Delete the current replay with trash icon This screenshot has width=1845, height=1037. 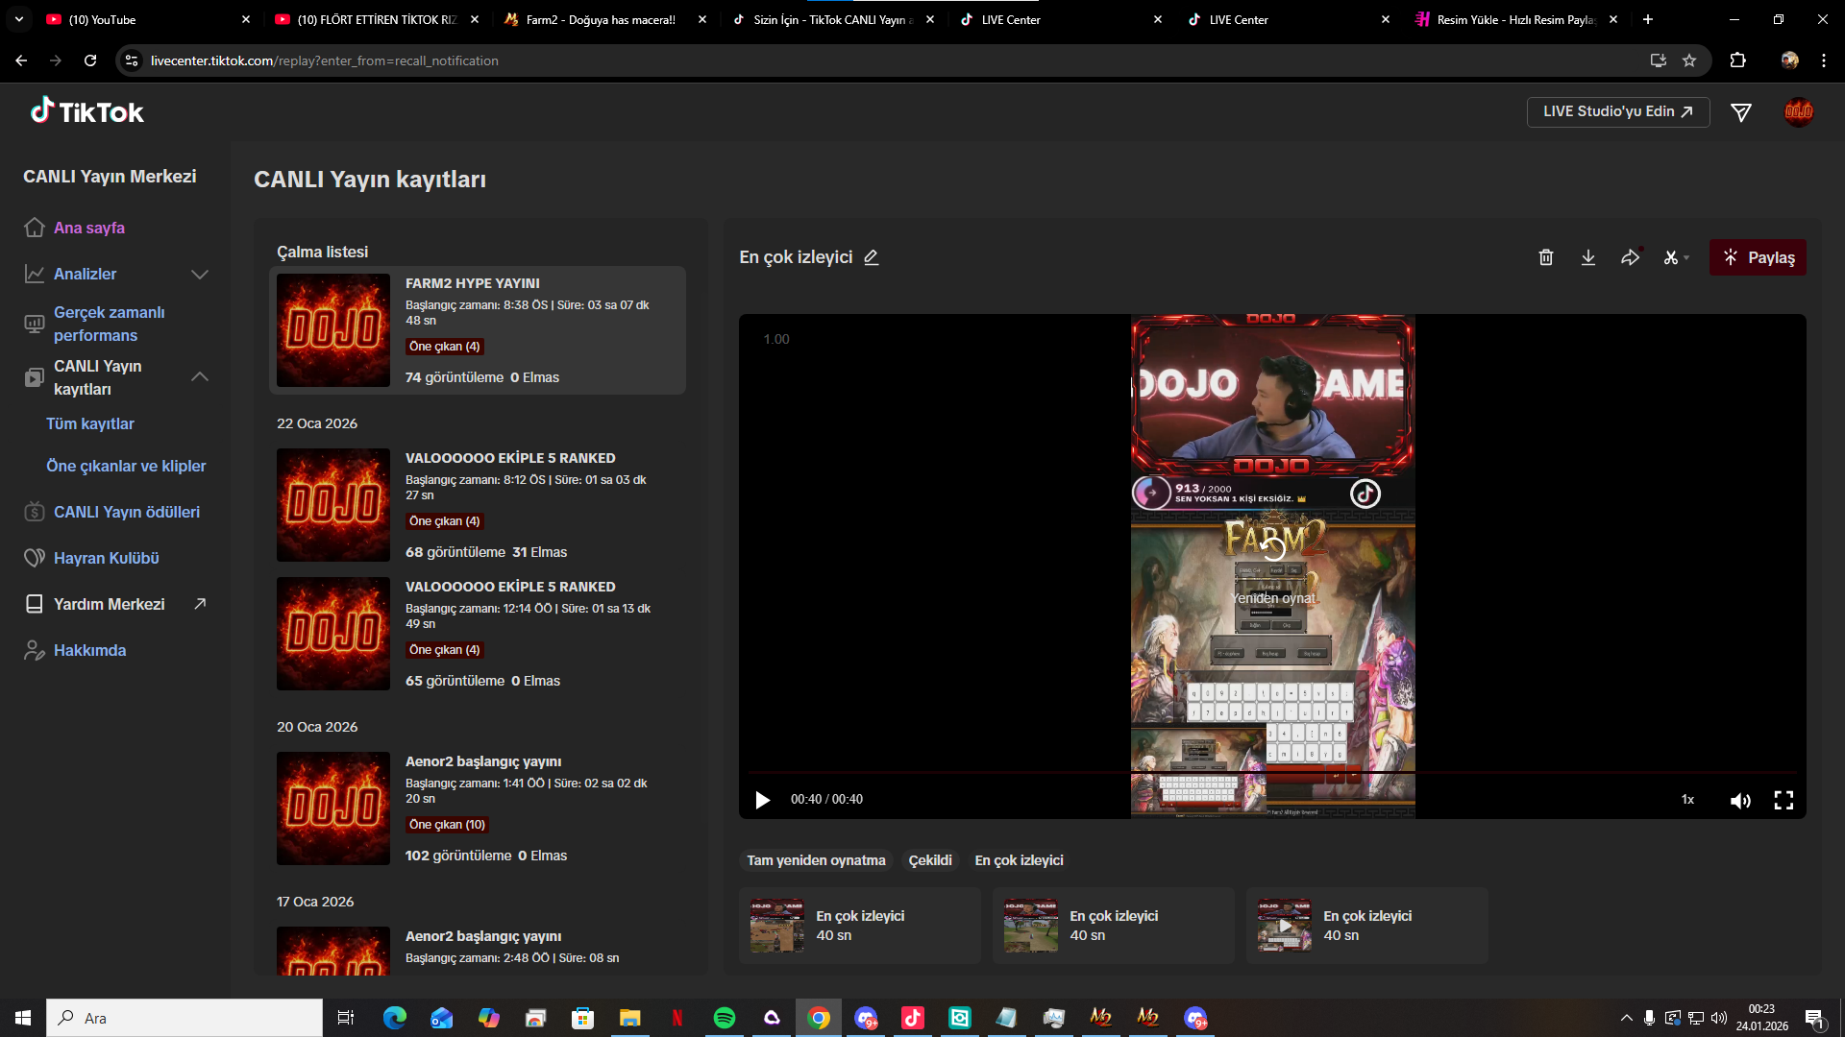coord(1546,257)
